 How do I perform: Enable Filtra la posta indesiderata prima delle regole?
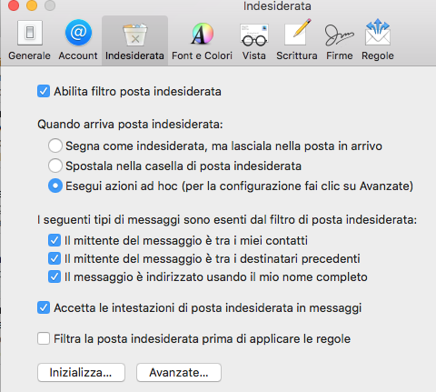click(x=44, y=338)
